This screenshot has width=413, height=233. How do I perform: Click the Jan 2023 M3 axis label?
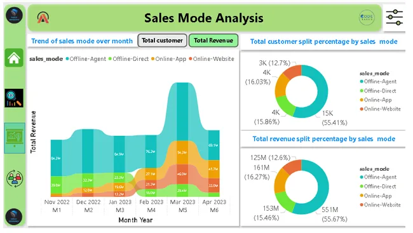[x=120, y=206]
